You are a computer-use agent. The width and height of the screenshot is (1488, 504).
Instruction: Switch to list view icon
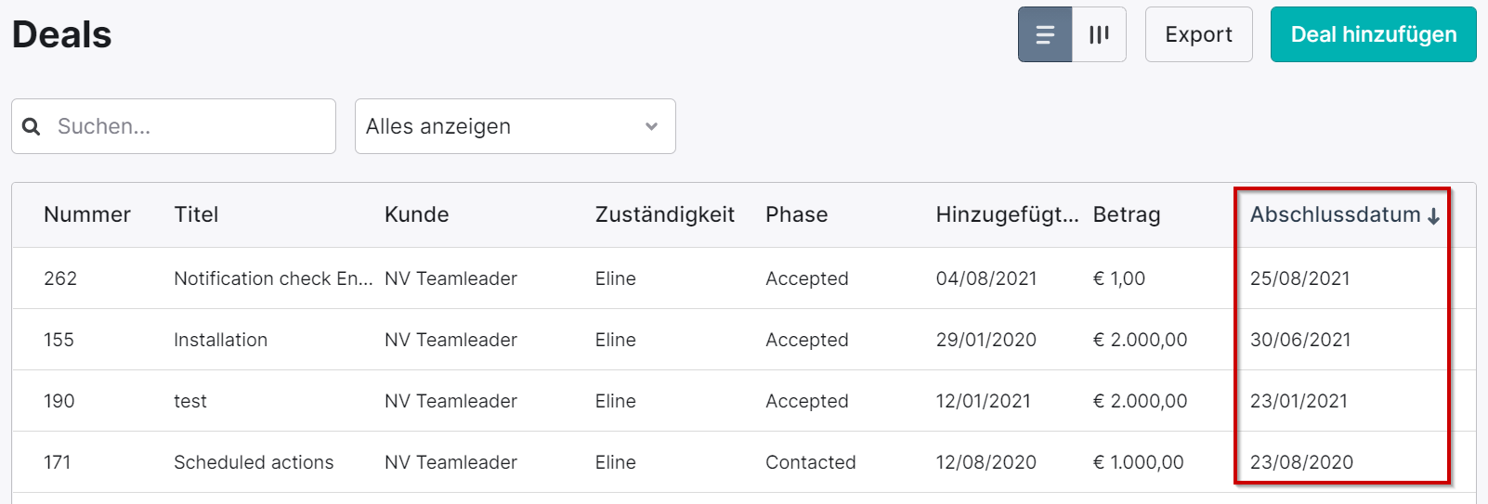click(1045, 34)
